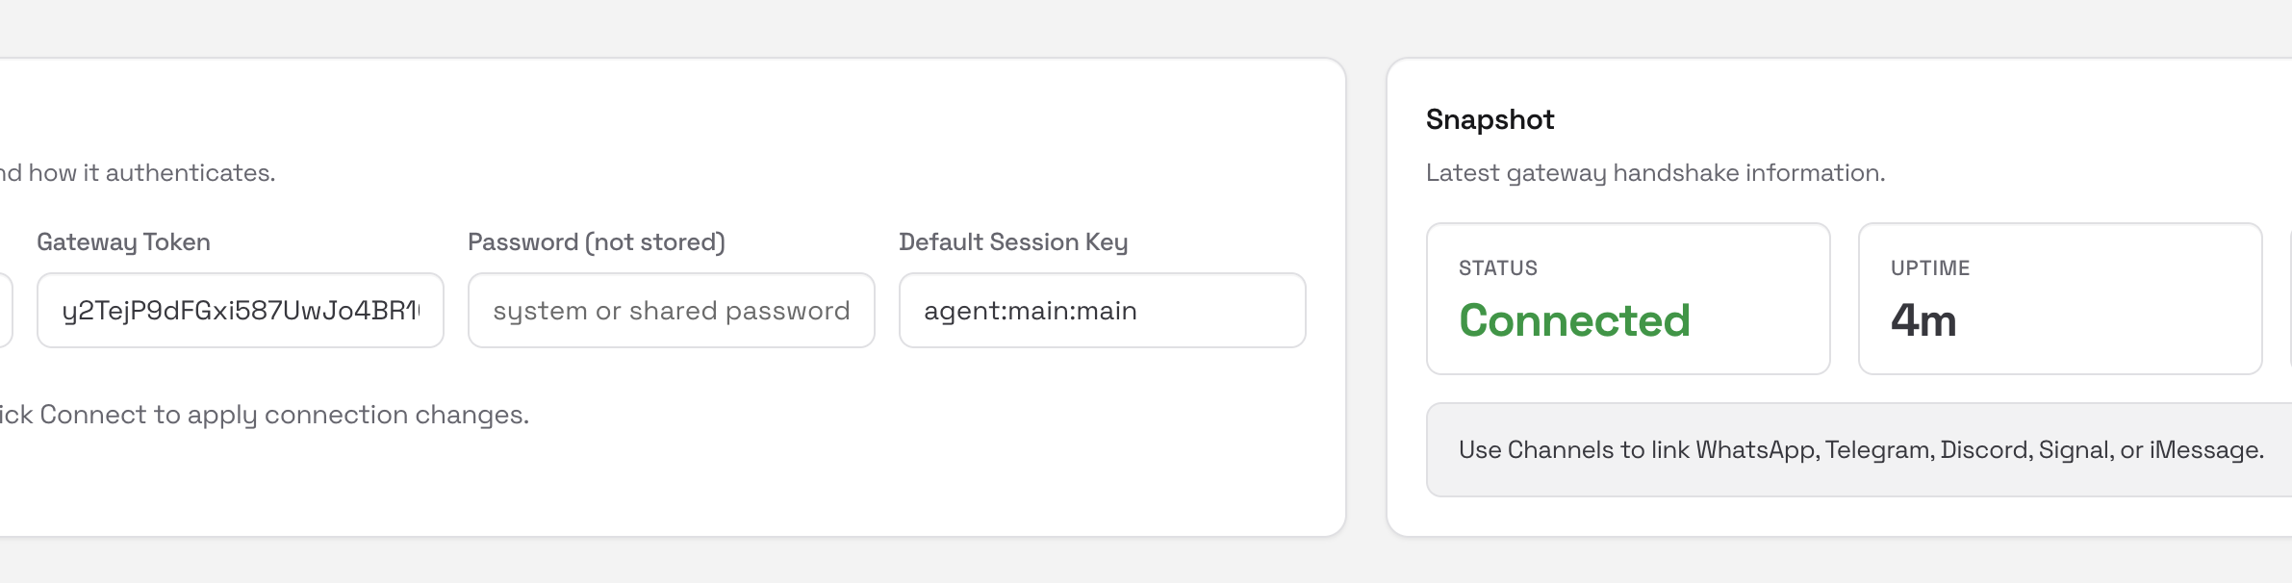
Task: Click the Connect to apply changes hint
Action: pyautogui.click(x=265, y=415)
